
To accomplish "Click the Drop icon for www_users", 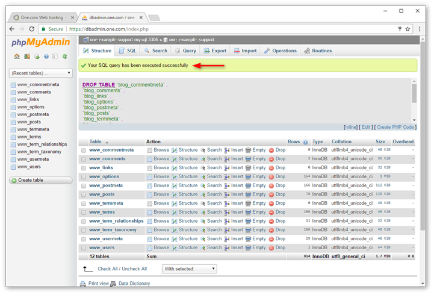I will pyautogui.click(x=271, y=247).
